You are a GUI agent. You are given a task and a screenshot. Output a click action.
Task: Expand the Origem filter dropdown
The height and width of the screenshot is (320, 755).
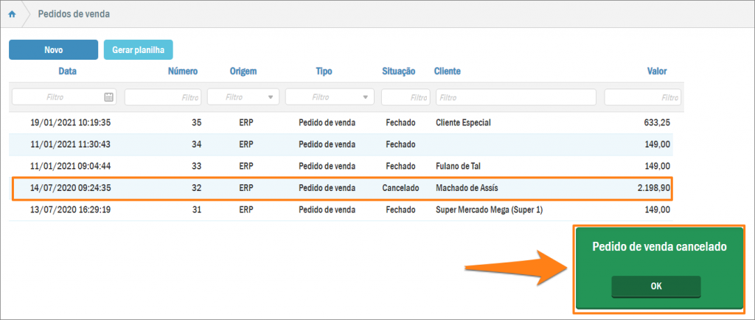click(271, 97)
